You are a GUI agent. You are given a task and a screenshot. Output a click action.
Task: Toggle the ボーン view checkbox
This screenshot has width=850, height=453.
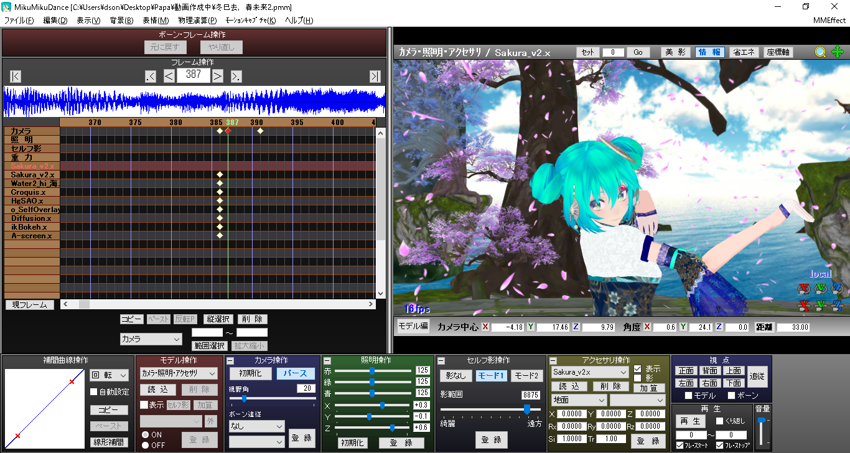coord(731,396)
